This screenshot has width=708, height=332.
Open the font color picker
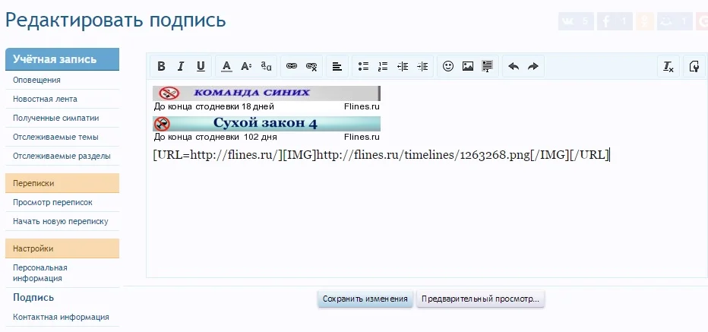click(x=226, y=66)
